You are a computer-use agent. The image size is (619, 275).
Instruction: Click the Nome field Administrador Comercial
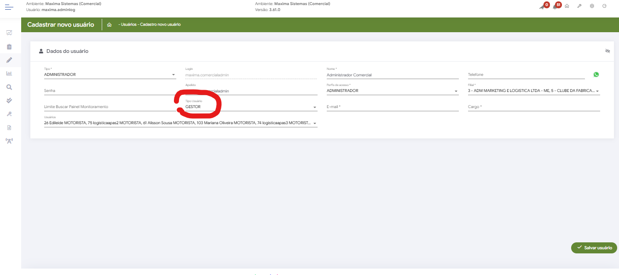click(x=393, y=74)
